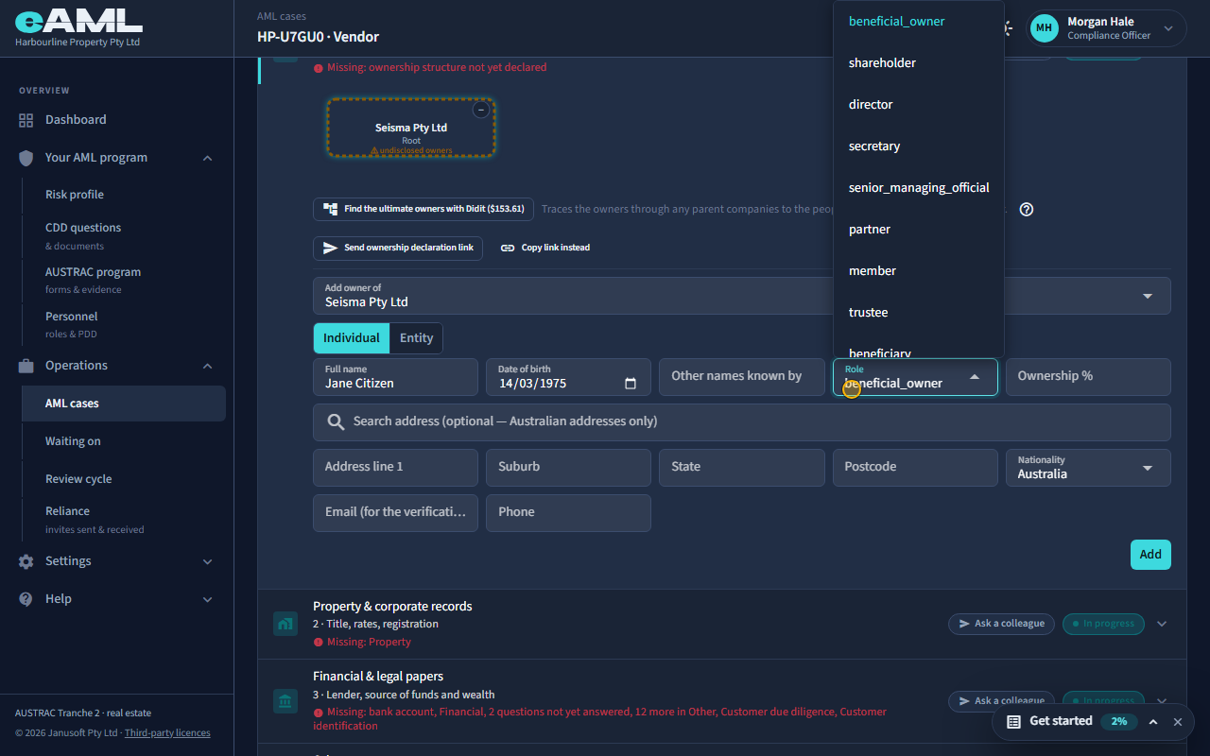1210x756 pixels.
Task: Click the help icon after Didit description
Action: tap(1027, 209)
